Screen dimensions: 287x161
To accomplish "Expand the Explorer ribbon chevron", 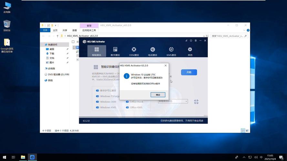I will 244,30.
